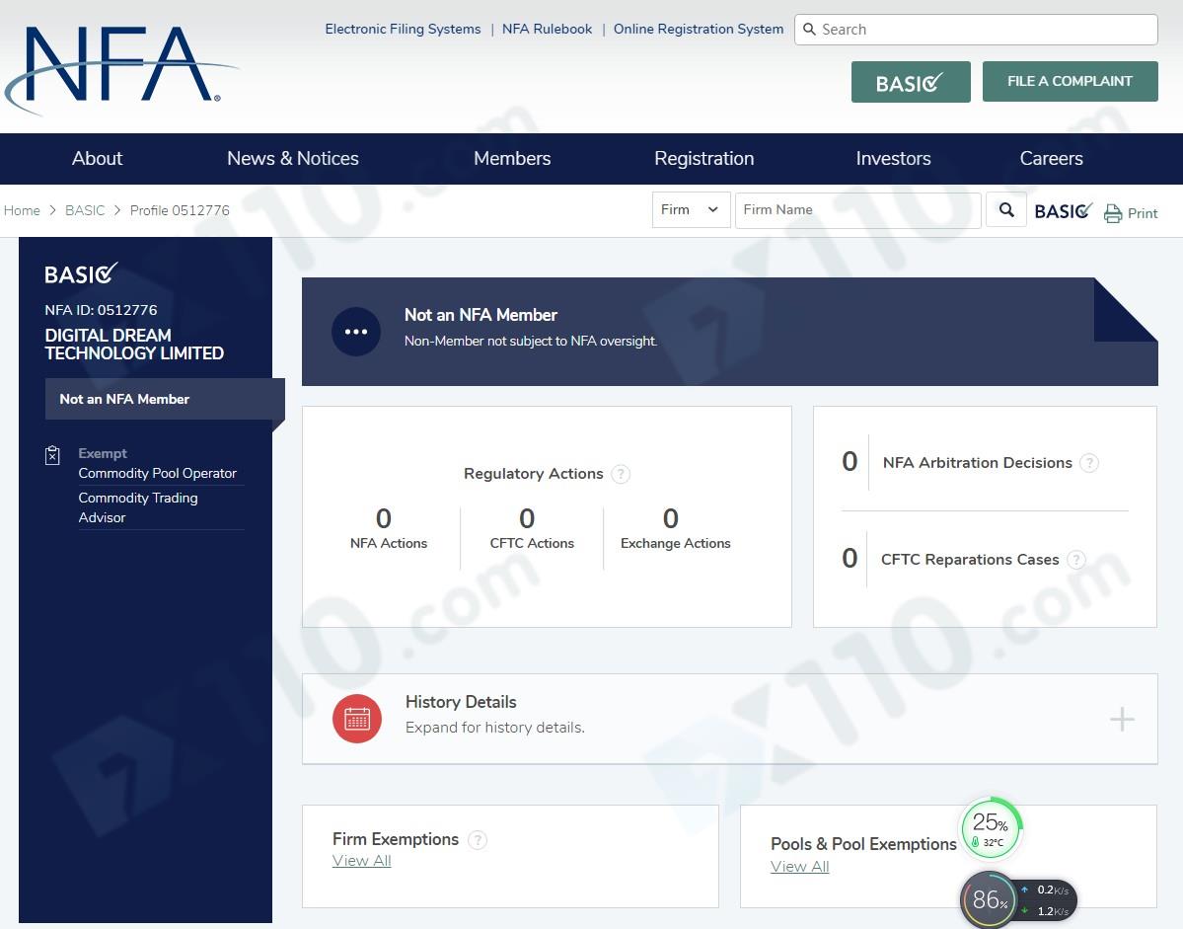The height and width of the screenshot is (929, 1183).
Task: Open the Firm search type dropdown
Action: (x=691, y=210)
